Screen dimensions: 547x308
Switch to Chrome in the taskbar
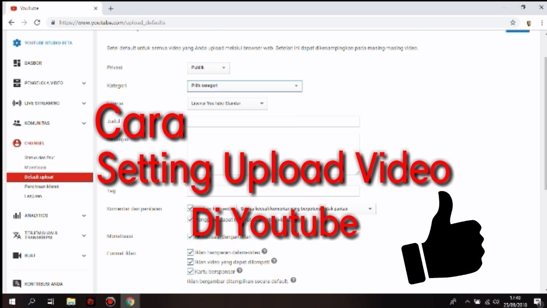130,301
